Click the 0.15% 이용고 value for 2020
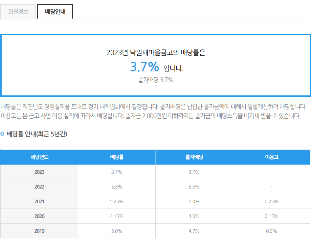 [272, 216]
